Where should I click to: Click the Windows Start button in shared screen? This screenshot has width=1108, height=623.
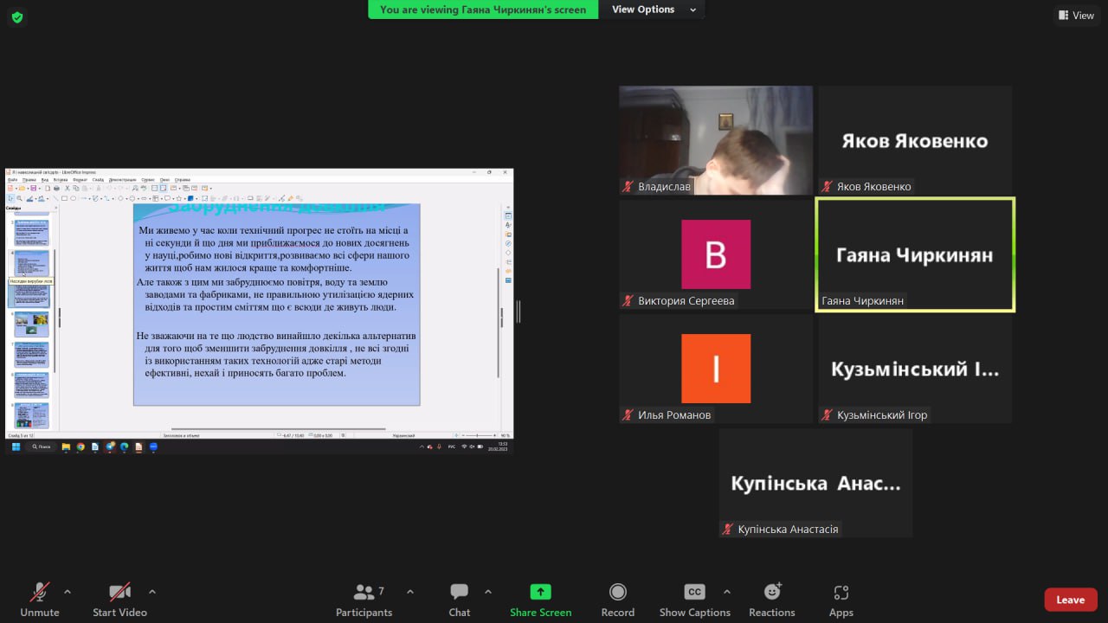click(16, 446)
